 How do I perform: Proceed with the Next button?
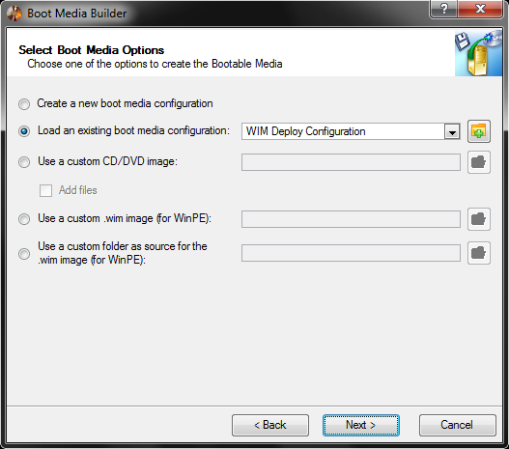[x=361, y=425]
